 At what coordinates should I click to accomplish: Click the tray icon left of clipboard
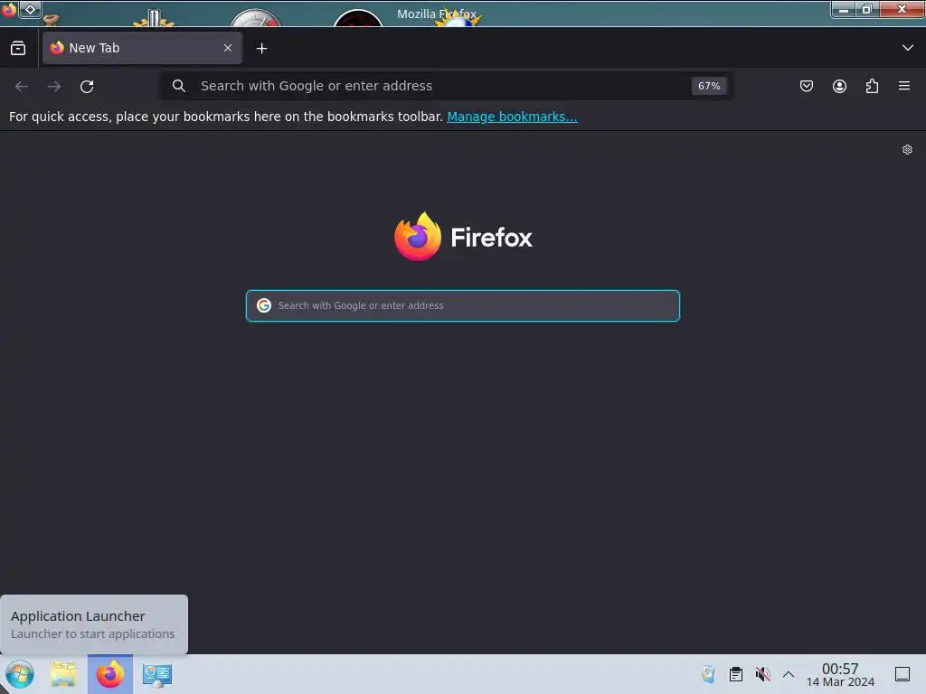(709, 674)
